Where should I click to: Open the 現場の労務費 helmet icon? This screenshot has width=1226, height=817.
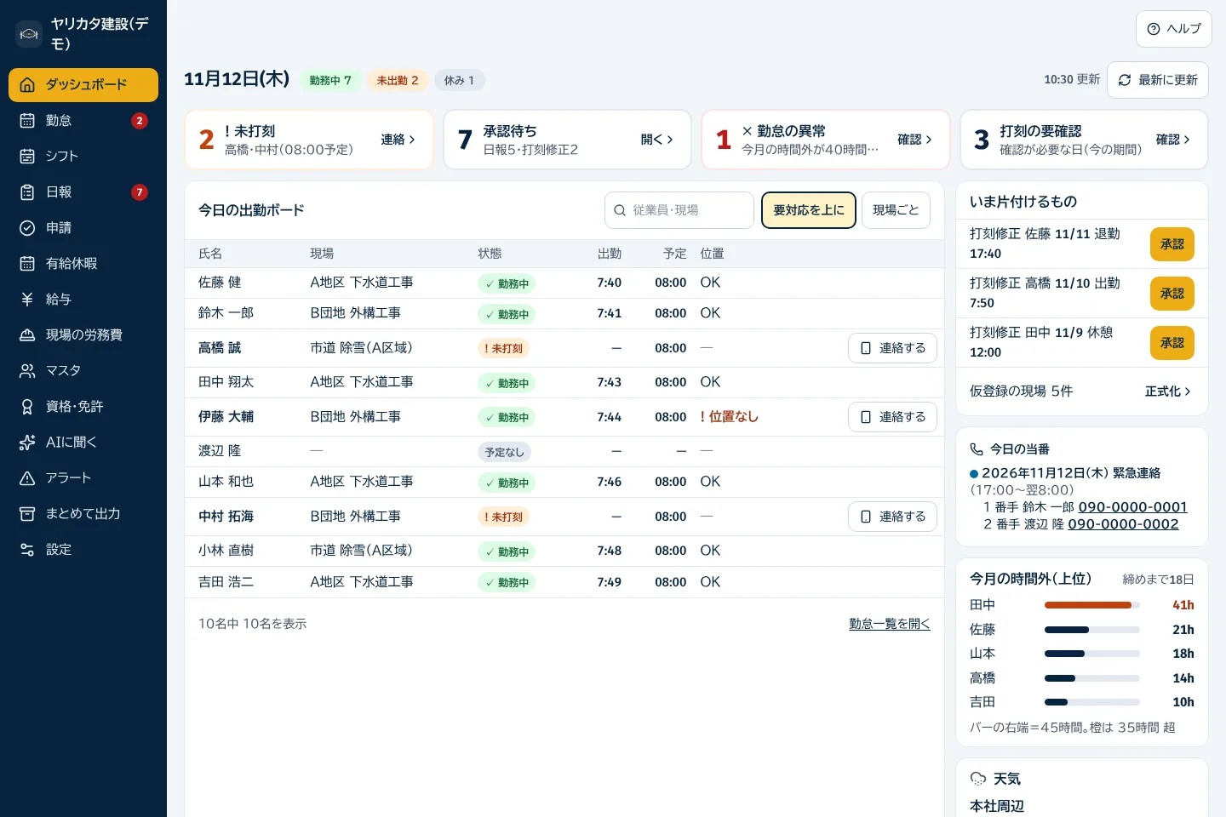pyautogui.click(x=27, y=335)
